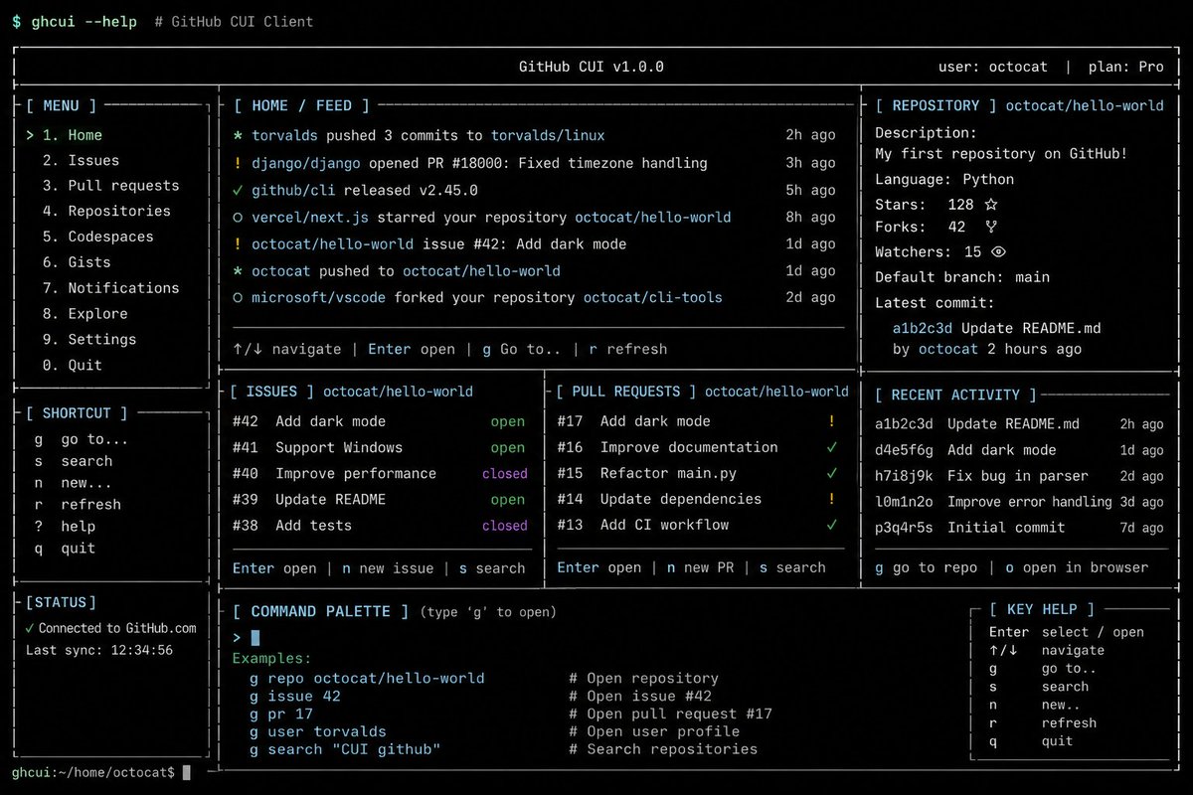Click 'r refresh' in Home feed footer

pyautogui.click(x=628, y=349)
